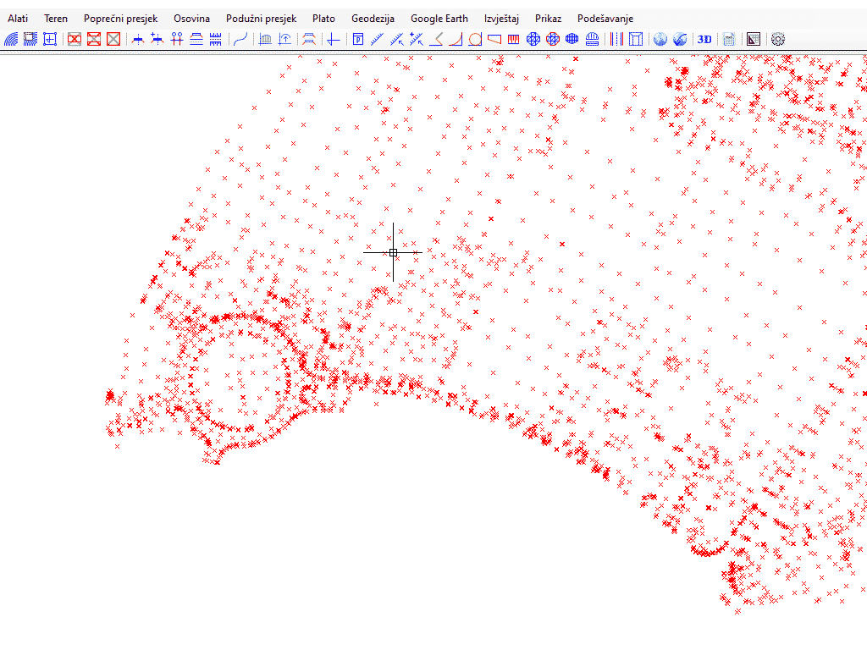This screenshot has width=867, height=650.
Task: Select the blue curve alignment tool
Action: [240, 39]
